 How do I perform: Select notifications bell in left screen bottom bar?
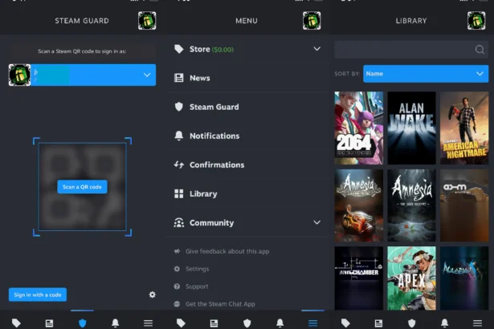116,323
